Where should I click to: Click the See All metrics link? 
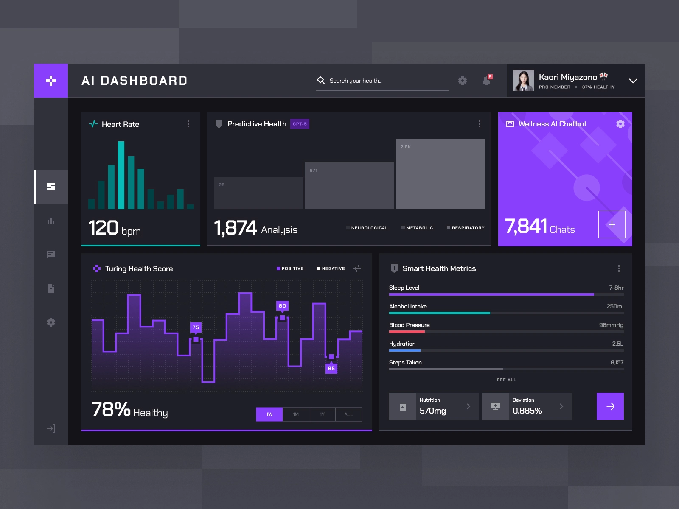[506, 380]
